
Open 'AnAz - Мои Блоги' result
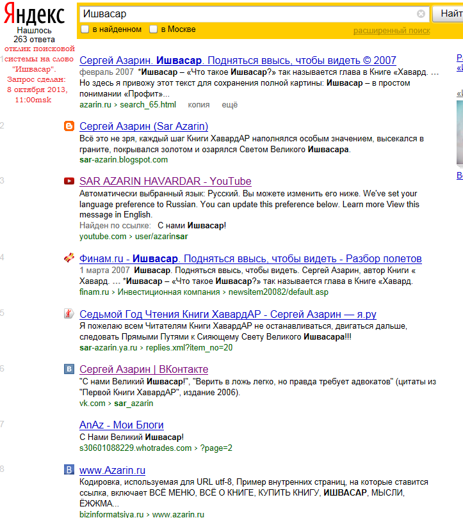tap(122, 425)
